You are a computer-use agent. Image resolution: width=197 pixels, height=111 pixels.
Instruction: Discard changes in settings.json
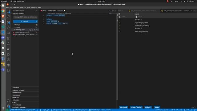coord(32,30)
